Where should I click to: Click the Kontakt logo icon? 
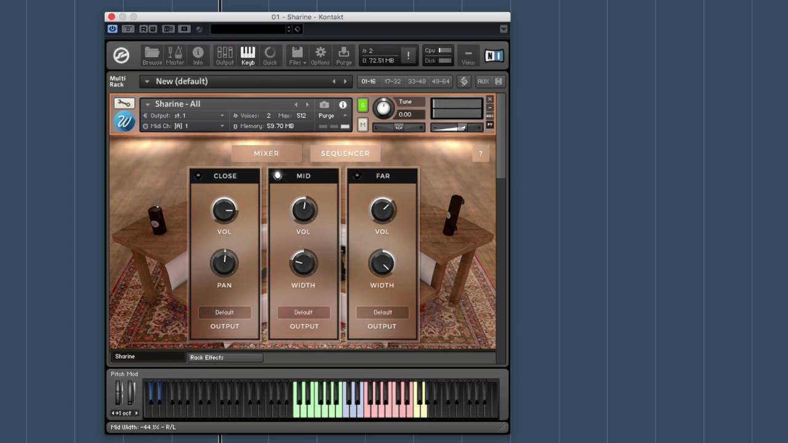[121, 55]
